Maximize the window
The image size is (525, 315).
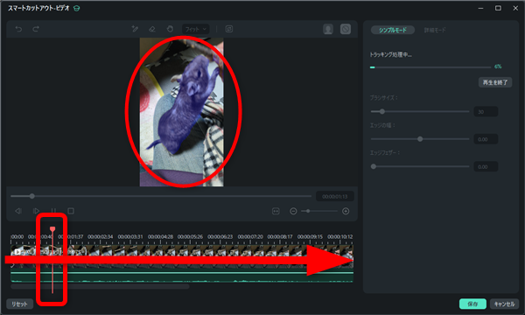point(498,8)
